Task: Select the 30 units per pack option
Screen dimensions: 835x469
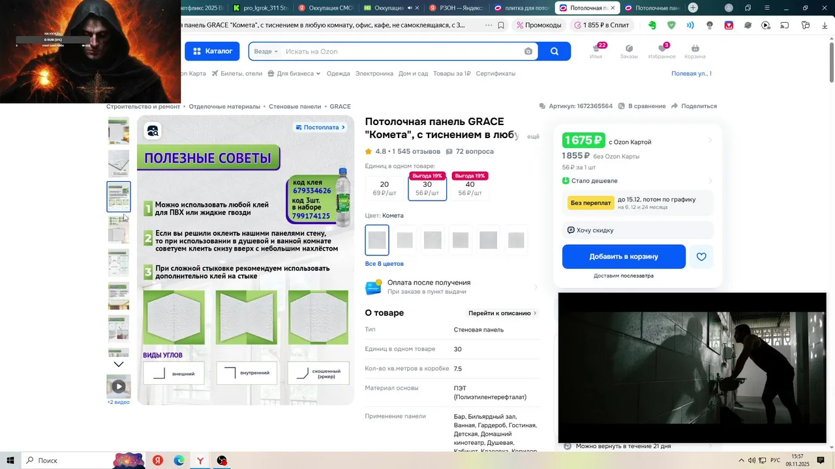Action: click(427, 188)
